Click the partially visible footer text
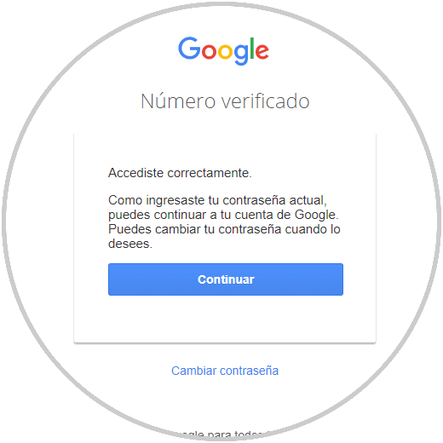443x443 pixels. [221, 434]
